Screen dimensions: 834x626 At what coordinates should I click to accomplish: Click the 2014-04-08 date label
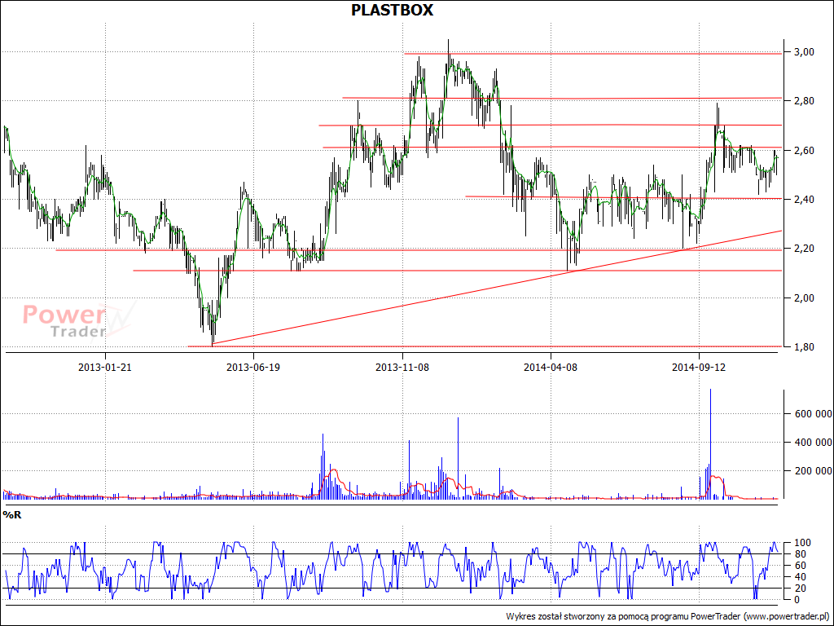551,367
